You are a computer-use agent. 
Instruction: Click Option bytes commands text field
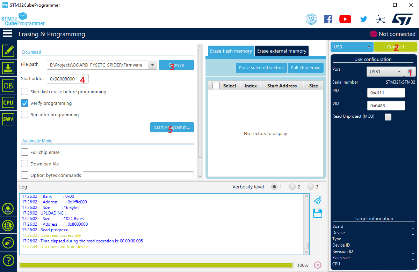click(x=138, y=175)
